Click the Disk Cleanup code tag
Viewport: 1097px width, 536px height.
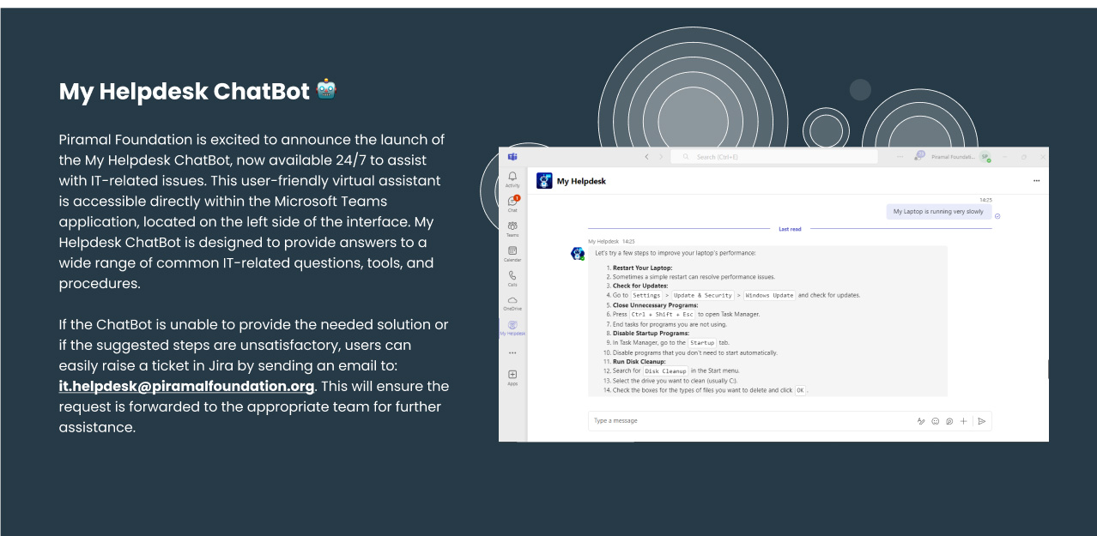[665, 371]
